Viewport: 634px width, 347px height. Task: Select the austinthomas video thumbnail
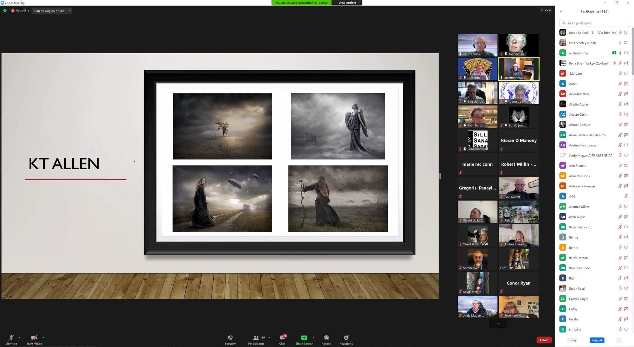(519, 69)
